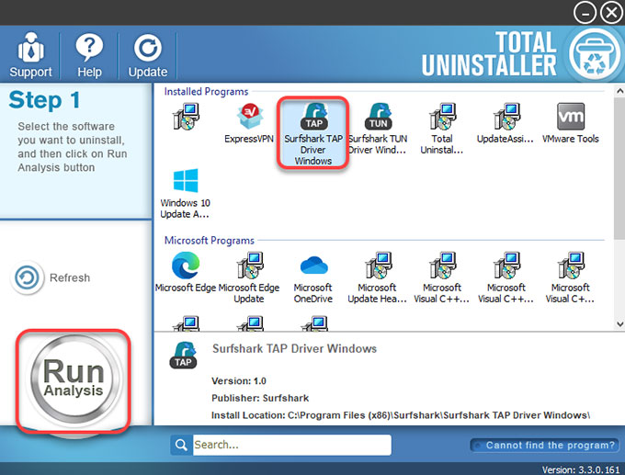625x475 pixels.
Task: Click the Refresh button
Action: point(51,277)
